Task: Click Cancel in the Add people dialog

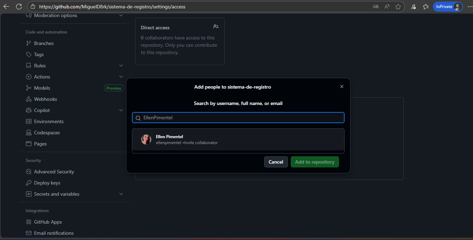Action: point(276,162)
